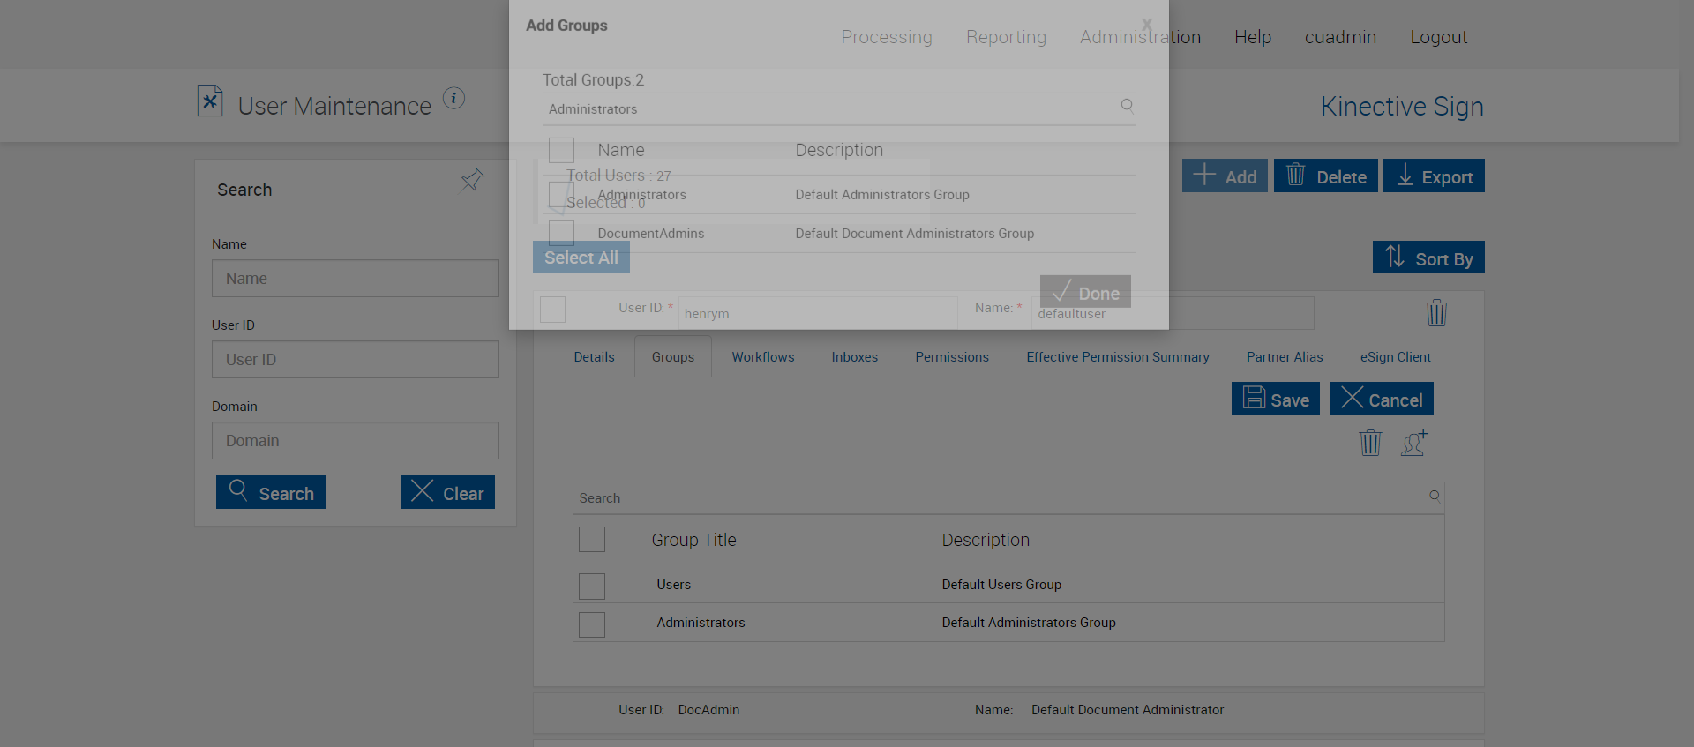The width and height of the screenshot is (1694, 747).
Task: Run the search with the Search button
Action: [x=271, y=492]
